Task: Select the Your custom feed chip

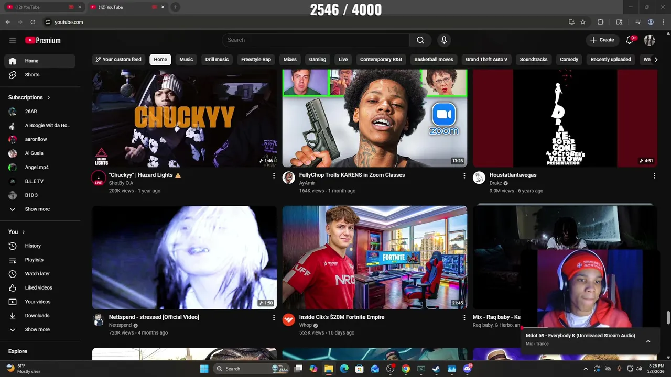Action: click(118, 60)
